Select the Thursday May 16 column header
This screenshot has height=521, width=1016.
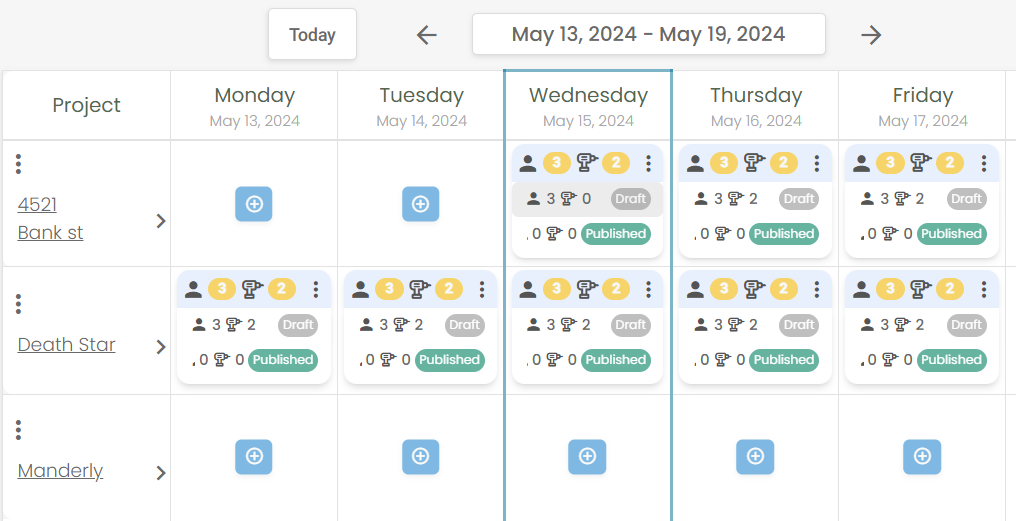756,105
